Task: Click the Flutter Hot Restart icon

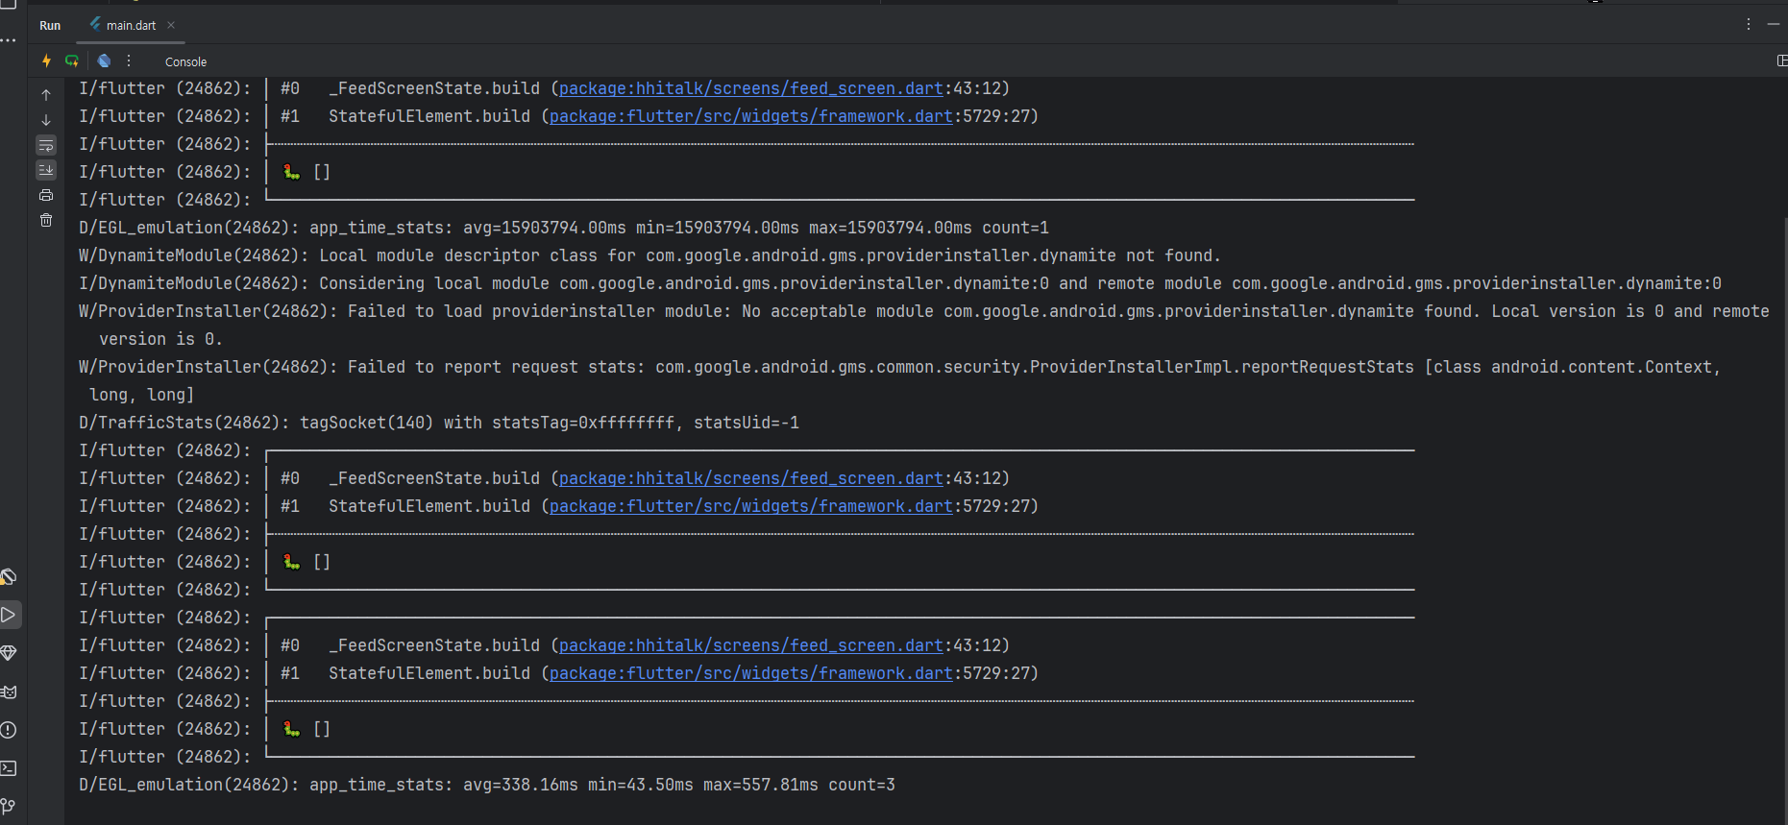Action: 72,61
